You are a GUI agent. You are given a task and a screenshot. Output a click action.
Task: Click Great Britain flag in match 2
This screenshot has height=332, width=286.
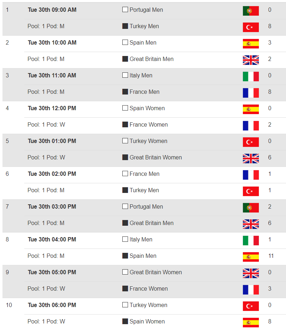[x=251, y=60]
